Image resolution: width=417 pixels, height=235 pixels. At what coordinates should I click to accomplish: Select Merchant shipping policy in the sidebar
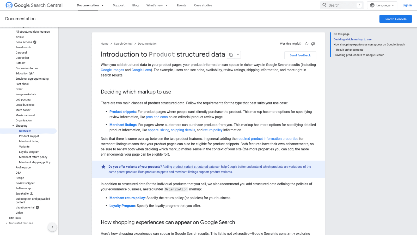pos(35,162)
